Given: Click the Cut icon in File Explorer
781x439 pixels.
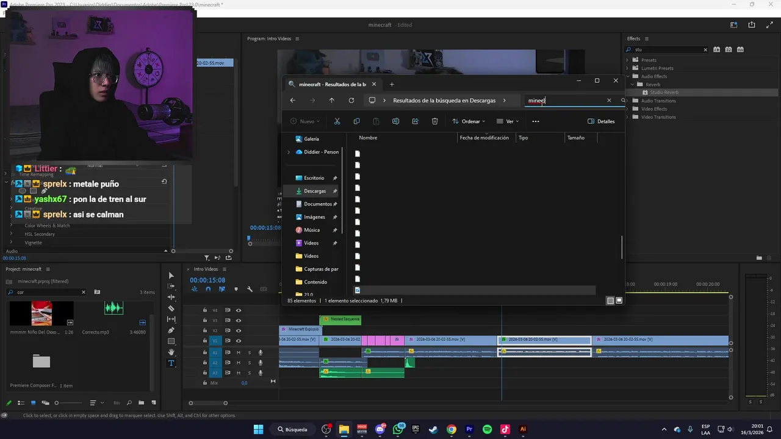Looking at the screenshot, I should click(337, 121).
